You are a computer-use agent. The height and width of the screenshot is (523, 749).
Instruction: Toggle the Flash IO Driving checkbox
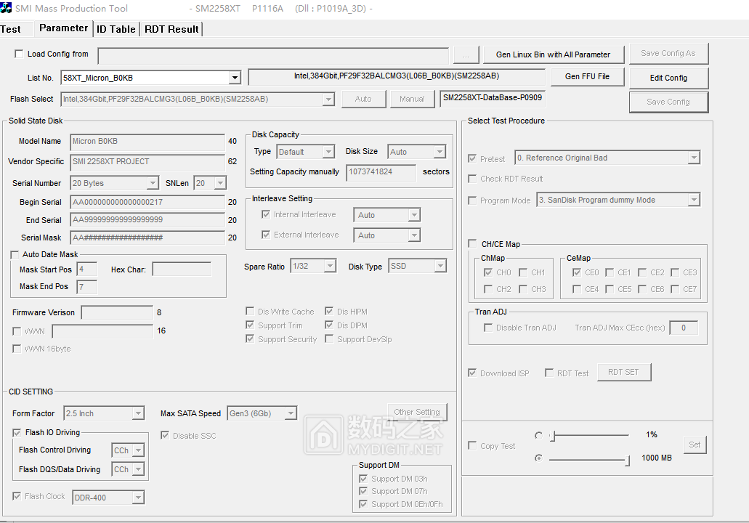coord(17,433)
